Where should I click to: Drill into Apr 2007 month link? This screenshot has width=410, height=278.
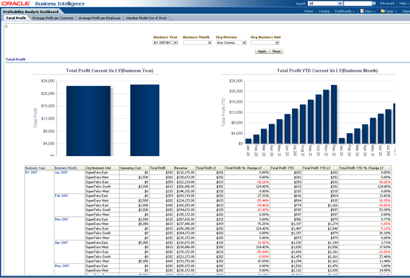61,243
